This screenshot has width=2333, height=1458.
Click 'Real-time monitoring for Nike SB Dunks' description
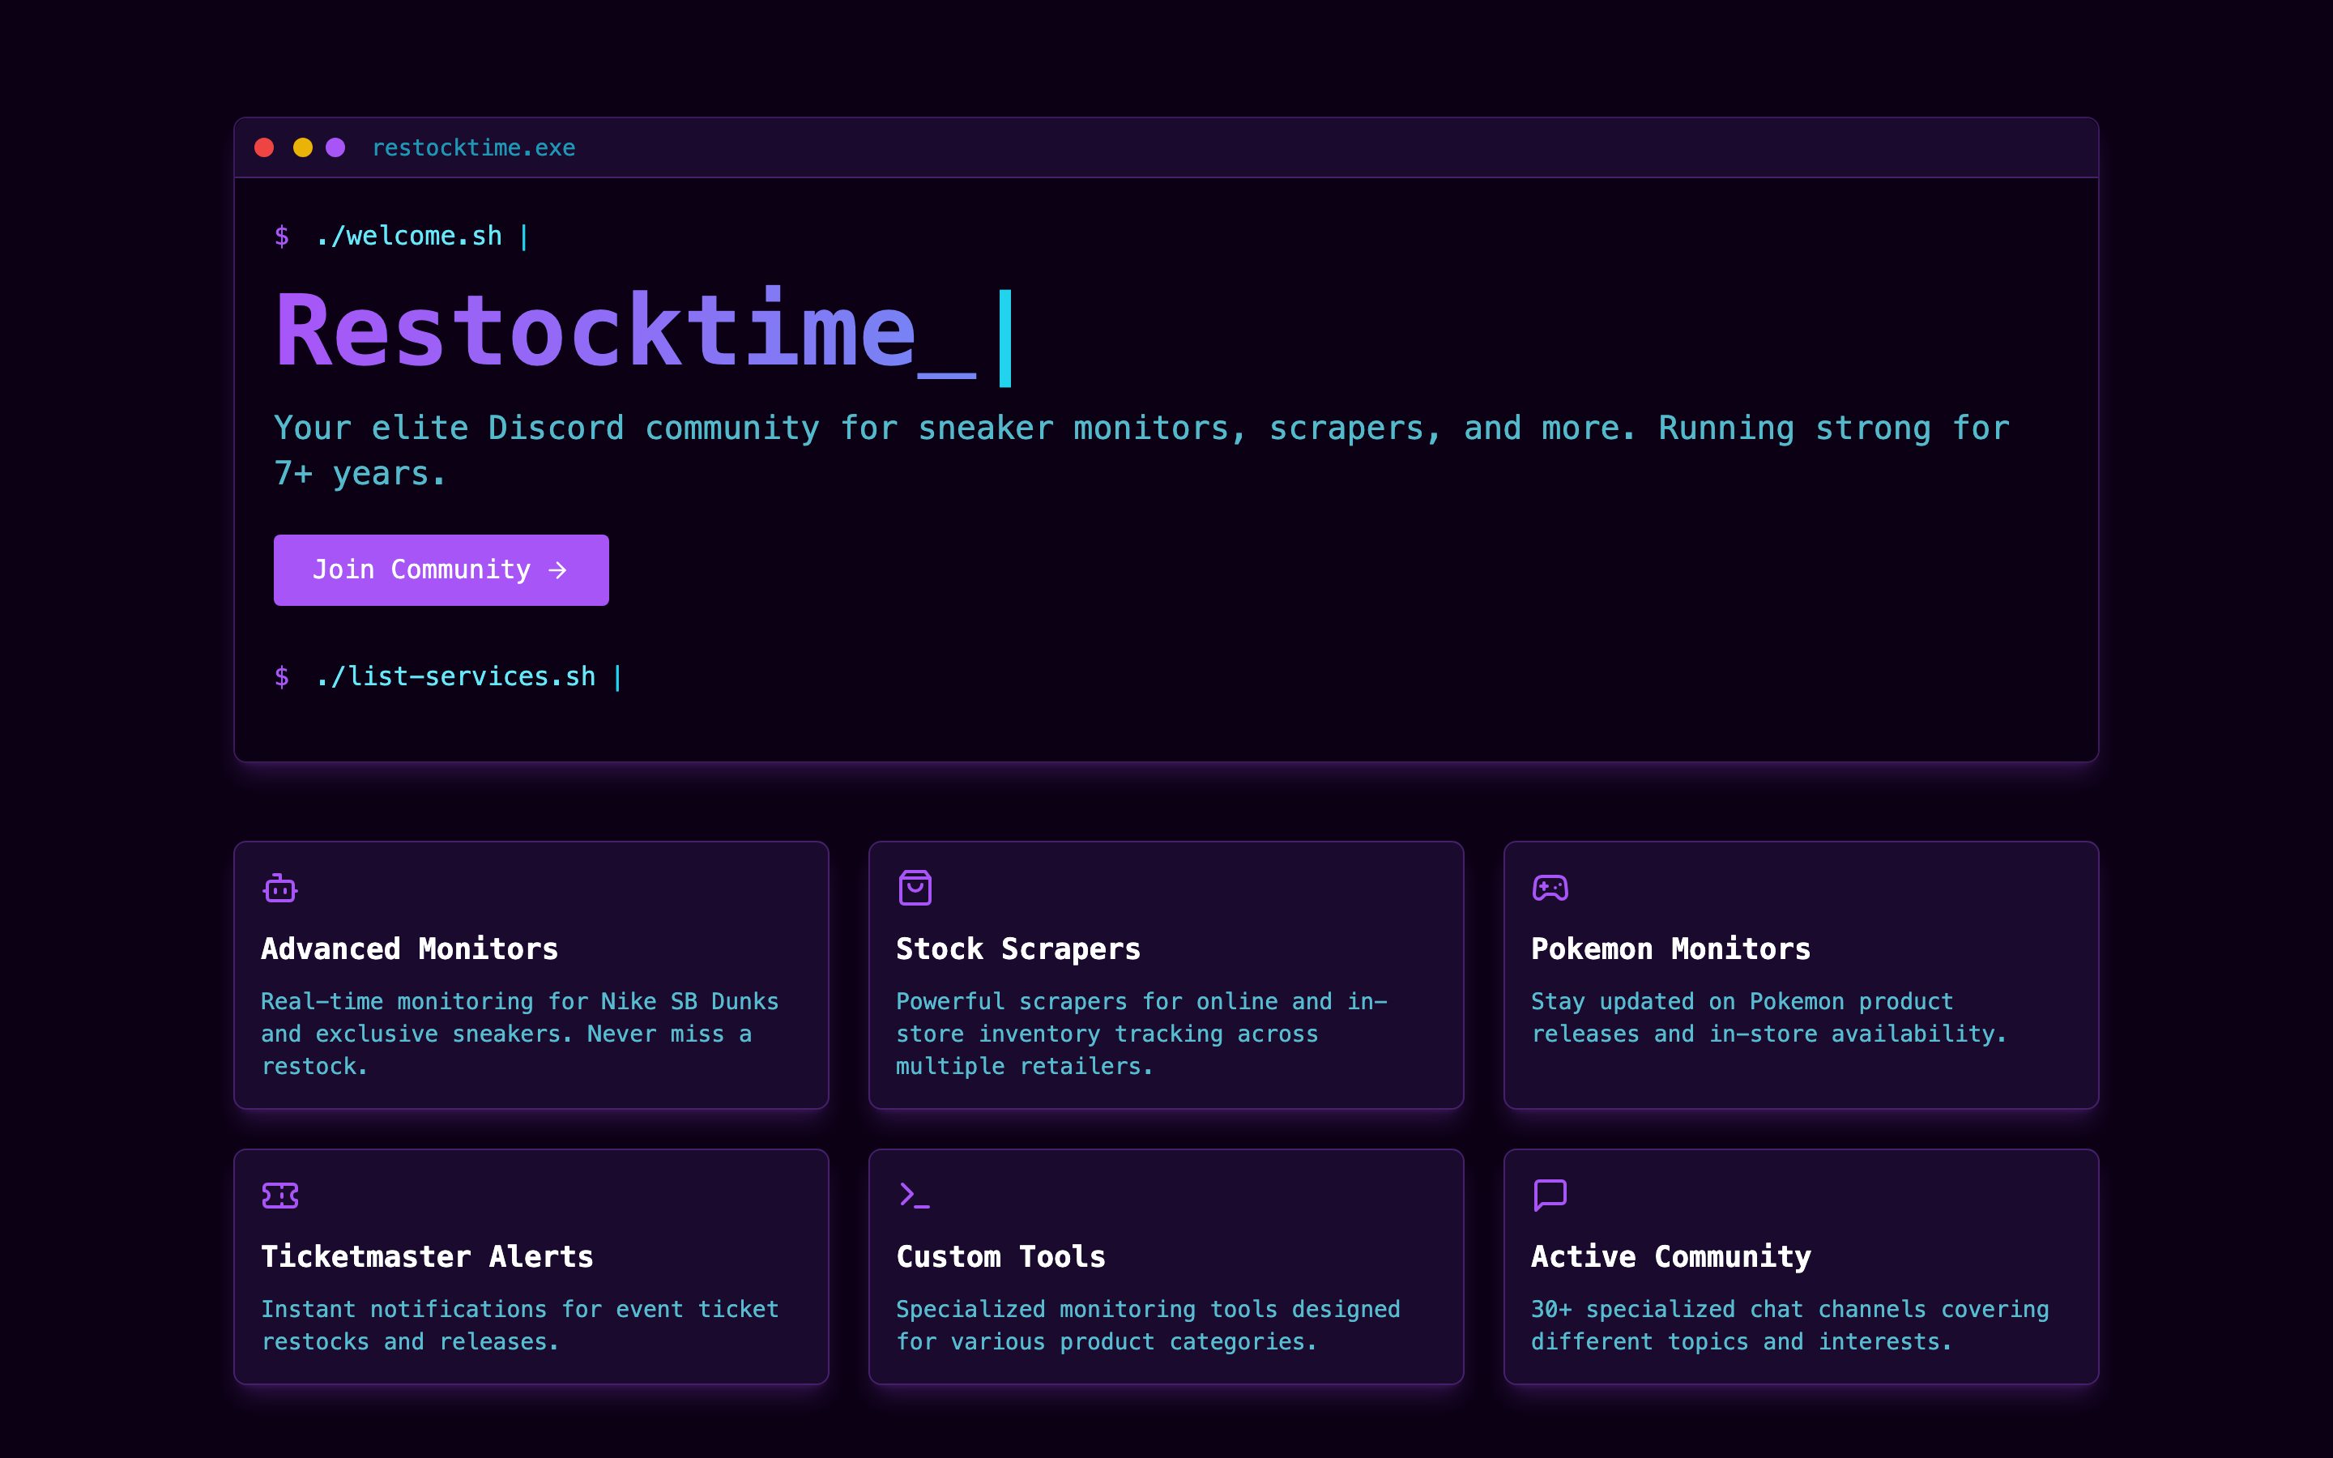pos(521,1034)
